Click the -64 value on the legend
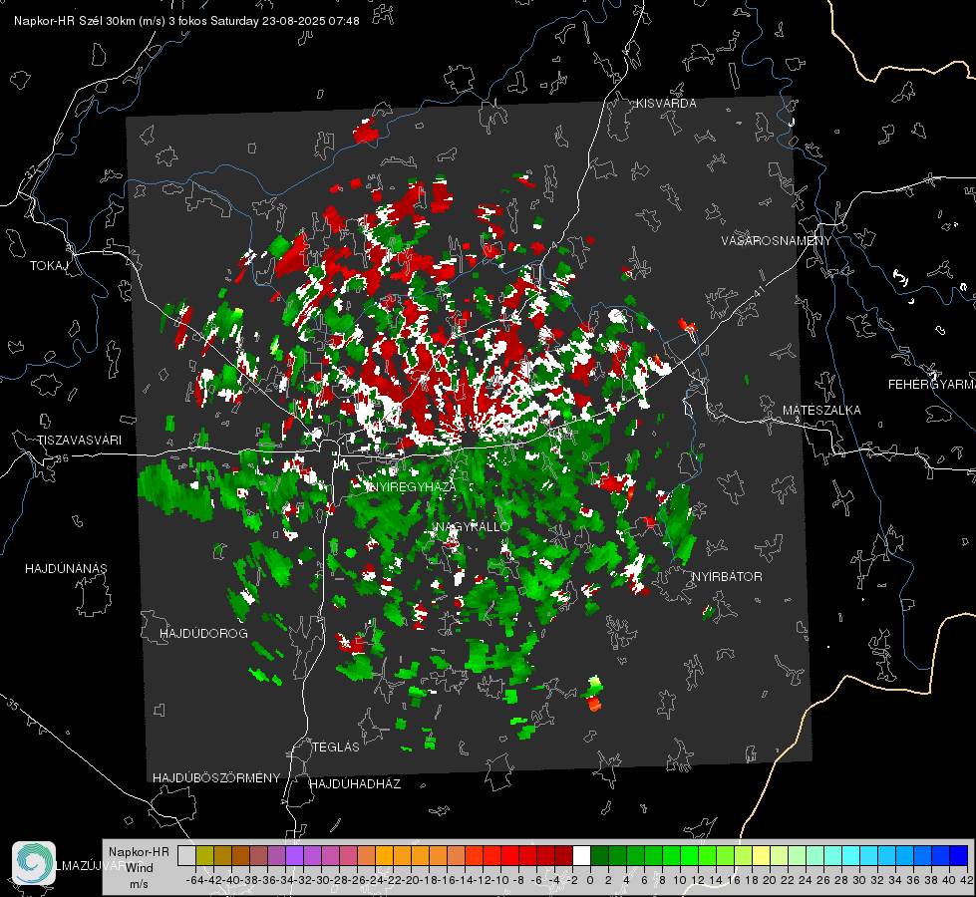The image size is (976, 897). [195, 880]
